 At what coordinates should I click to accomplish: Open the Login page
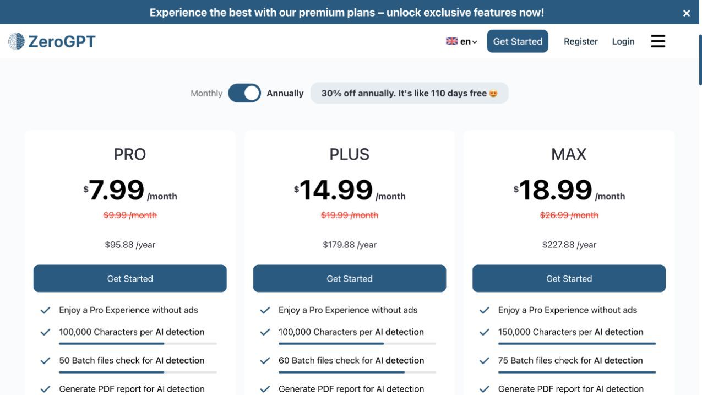[623, 41]
